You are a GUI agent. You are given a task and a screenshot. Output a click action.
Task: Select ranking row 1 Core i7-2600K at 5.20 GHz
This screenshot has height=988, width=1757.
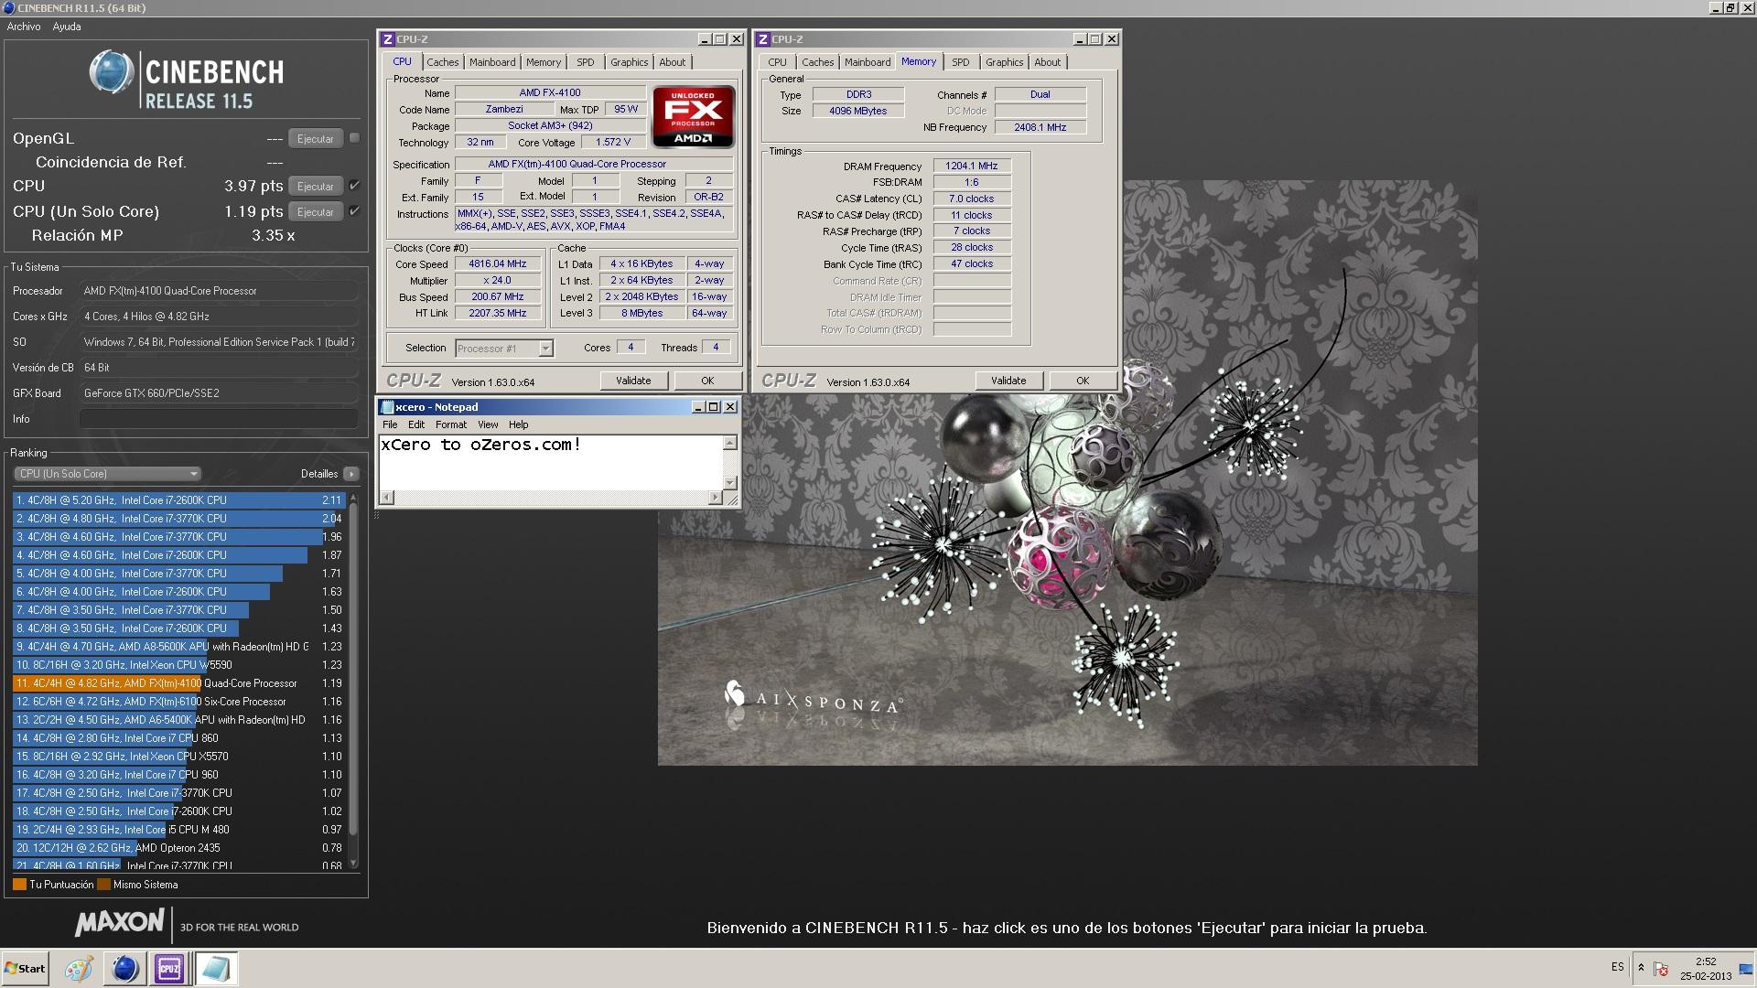(178, 500)
